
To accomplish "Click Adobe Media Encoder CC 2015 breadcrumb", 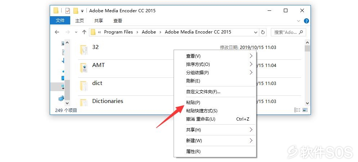I will 198,32.
